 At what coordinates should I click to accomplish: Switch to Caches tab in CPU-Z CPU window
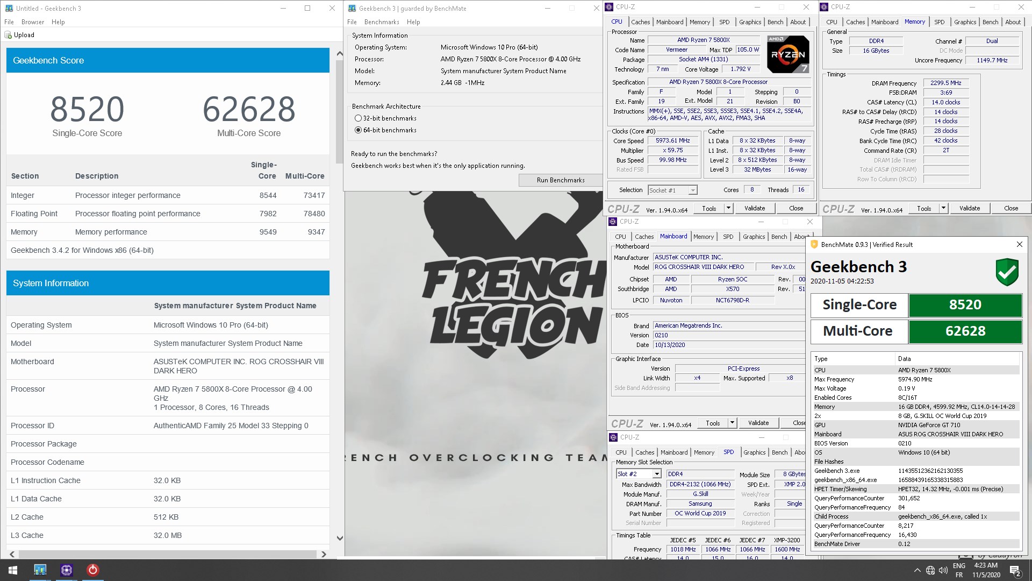640,22
